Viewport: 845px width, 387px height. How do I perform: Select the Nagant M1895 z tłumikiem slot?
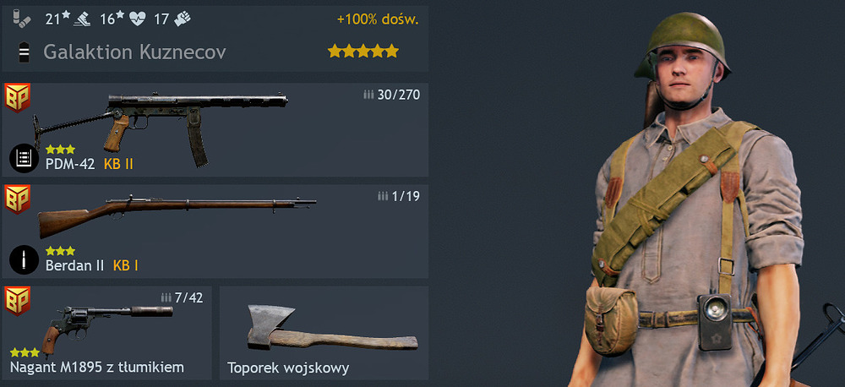click(106, 333)
